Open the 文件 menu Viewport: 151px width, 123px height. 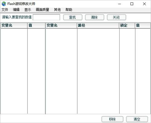[x=5, y=10]
